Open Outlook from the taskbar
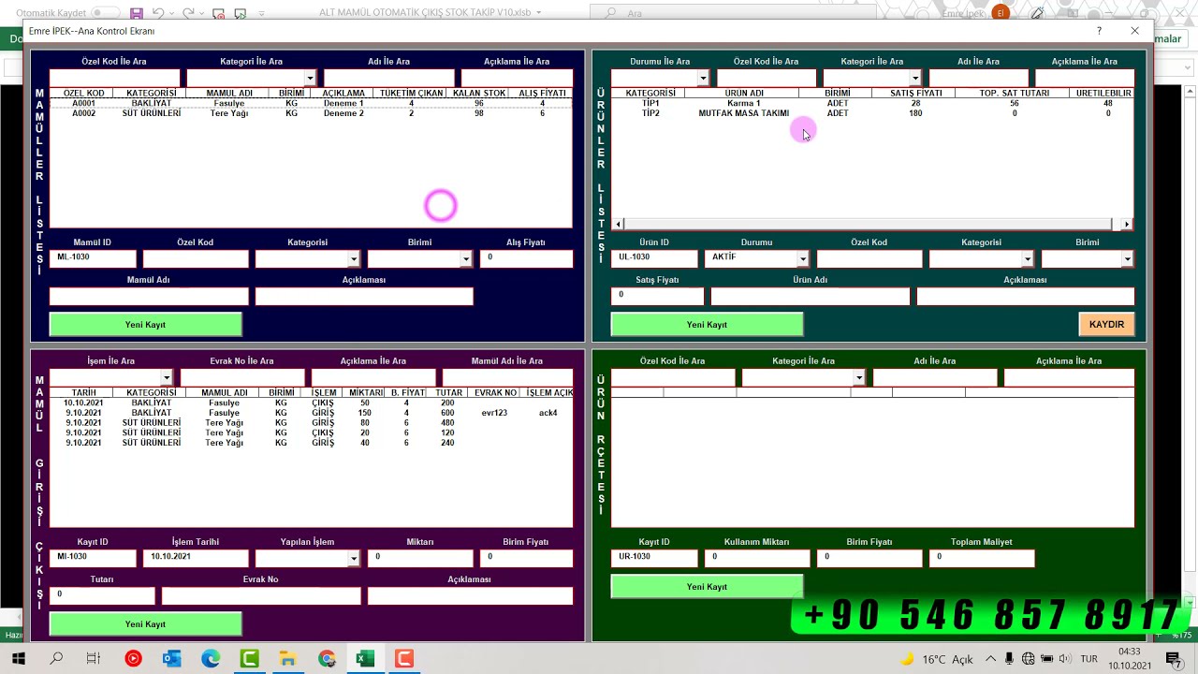 (x=171, y=659)
